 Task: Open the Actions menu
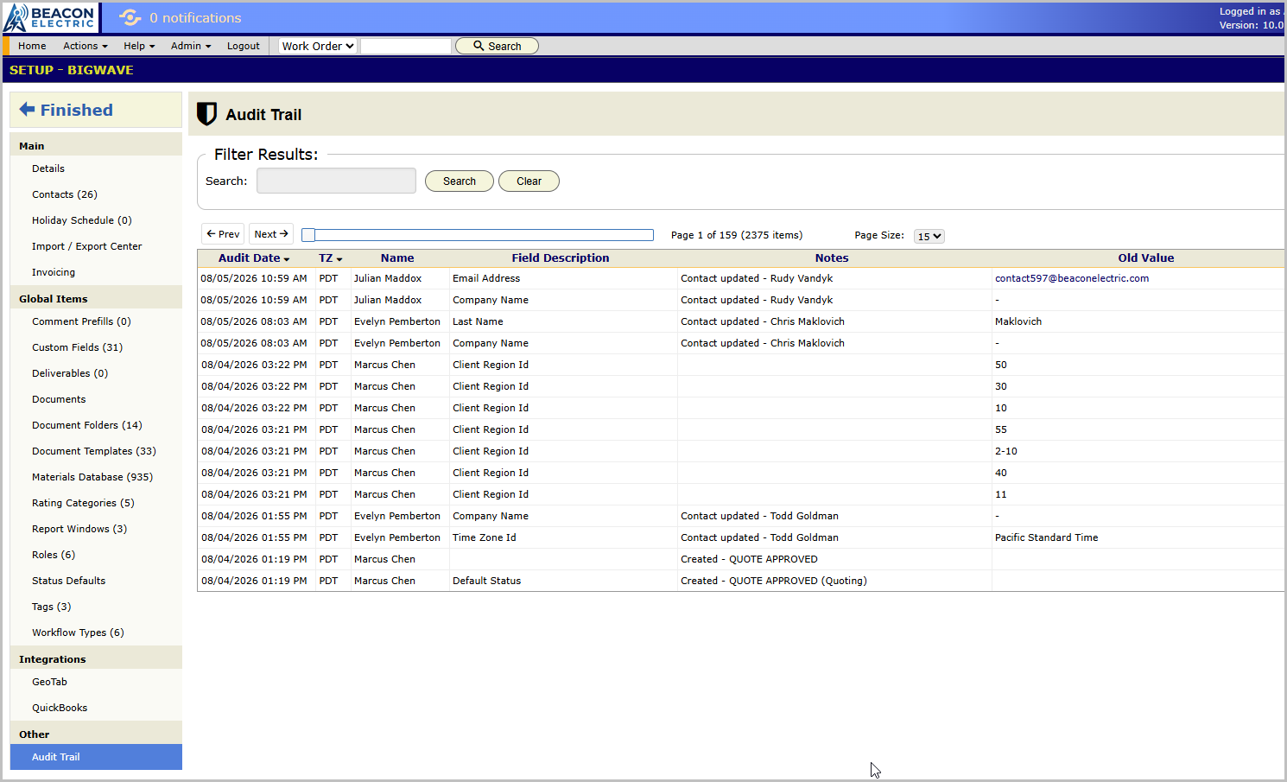click(86, 46)
